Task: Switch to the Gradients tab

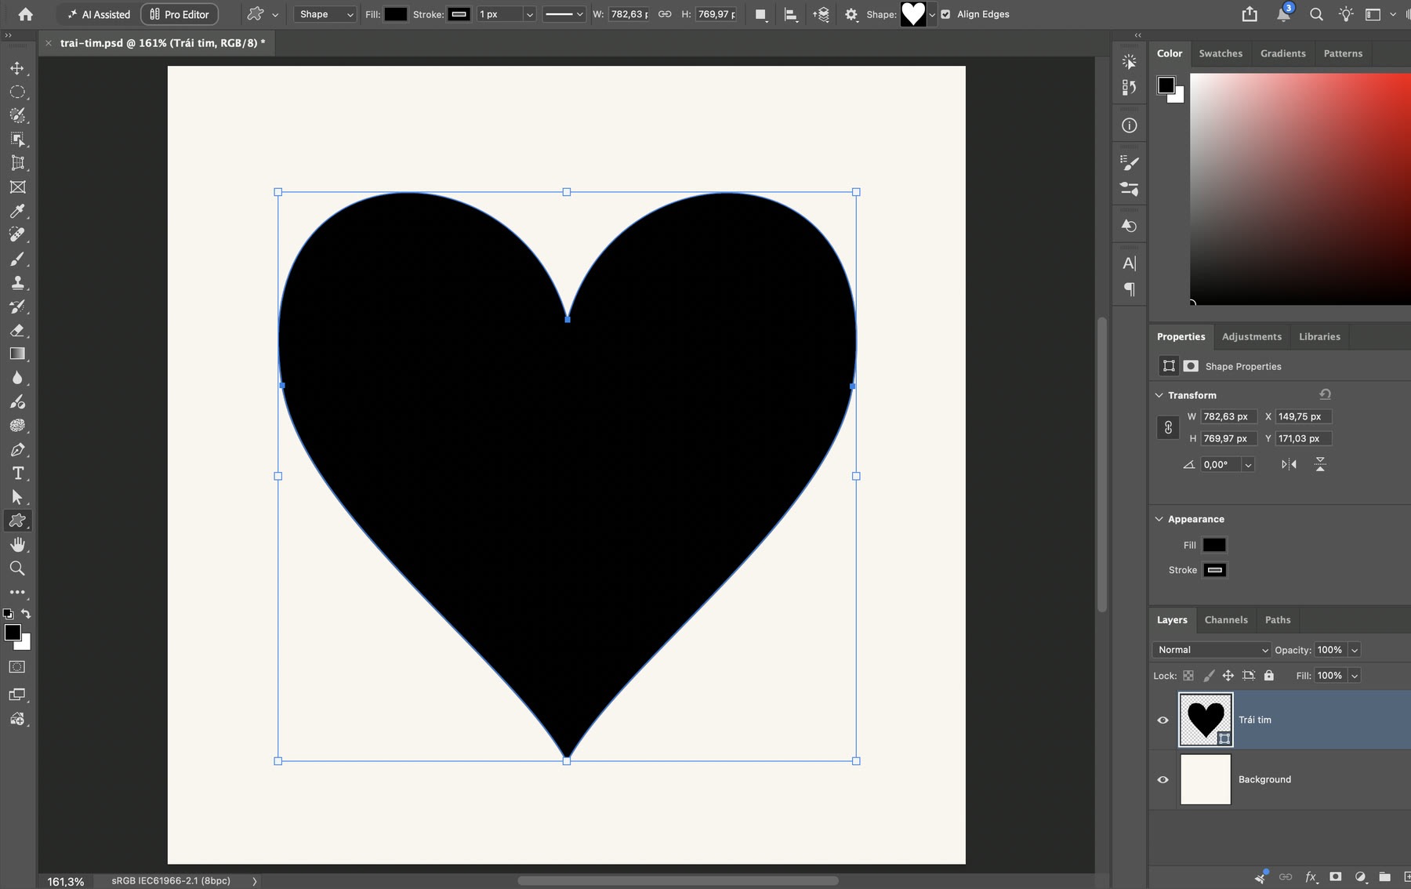Action: coord(1282,53)
